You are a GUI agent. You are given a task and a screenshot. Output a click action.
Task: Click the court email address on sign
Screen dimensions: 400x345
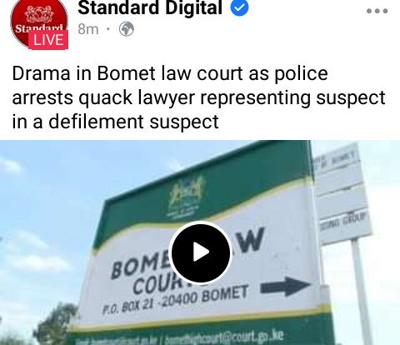click(224, 337)
